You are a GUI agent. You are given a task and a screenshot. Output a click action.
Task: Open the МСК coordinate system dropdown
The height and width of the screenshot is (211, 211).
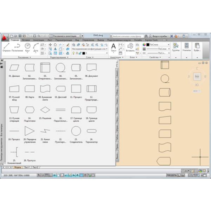point(197,91)
